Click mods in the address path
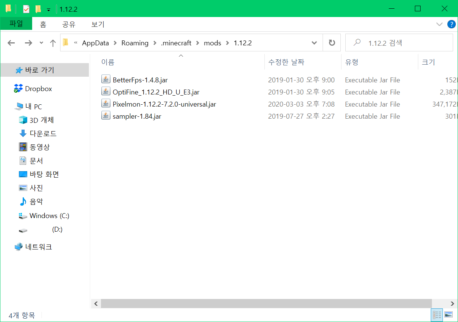This screenshot has width=458, height=322. 213,43
